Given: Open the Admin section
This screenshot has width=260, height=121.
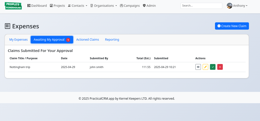Looking at the screenshot, I should tap(149, 6).
